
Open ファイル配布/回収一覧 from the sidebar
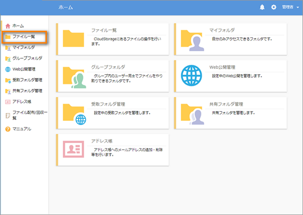click(8, 114)
